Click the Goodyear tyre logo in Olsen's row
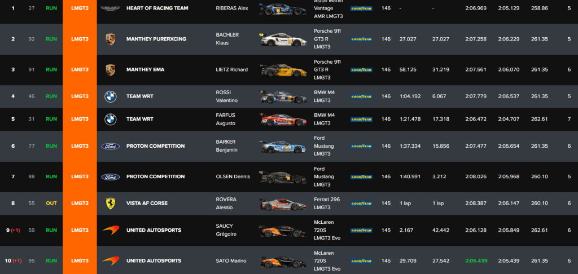Screen dimensions: 578x274 tap(361, 177)
